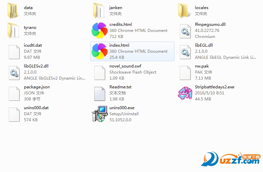
Task: Click the libGLESv2.dll gear icon
Action: pos(14,72)
